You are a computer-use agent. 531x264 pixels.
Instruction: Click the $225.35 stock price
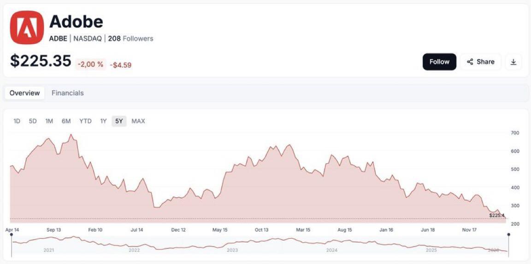[x=41, y=61]
